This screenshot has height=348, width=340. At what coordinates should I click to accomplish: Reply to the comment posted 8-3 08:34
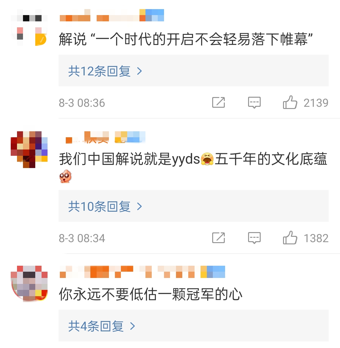[254, 238]
